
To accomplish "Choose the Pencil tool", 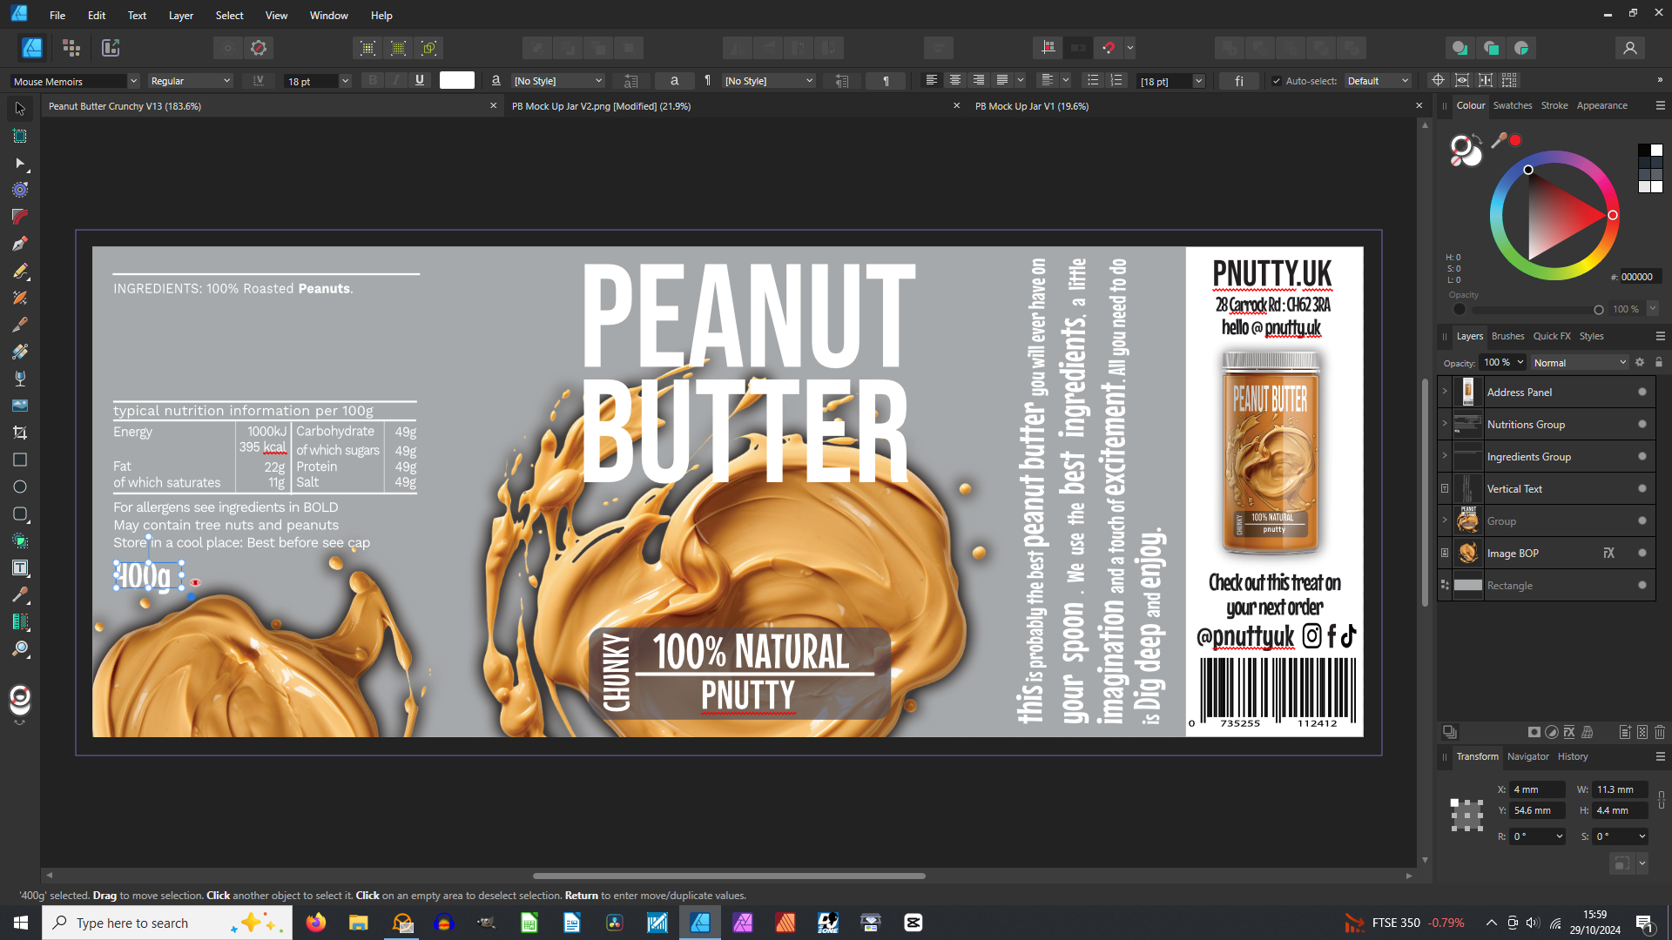I will 20,271.
